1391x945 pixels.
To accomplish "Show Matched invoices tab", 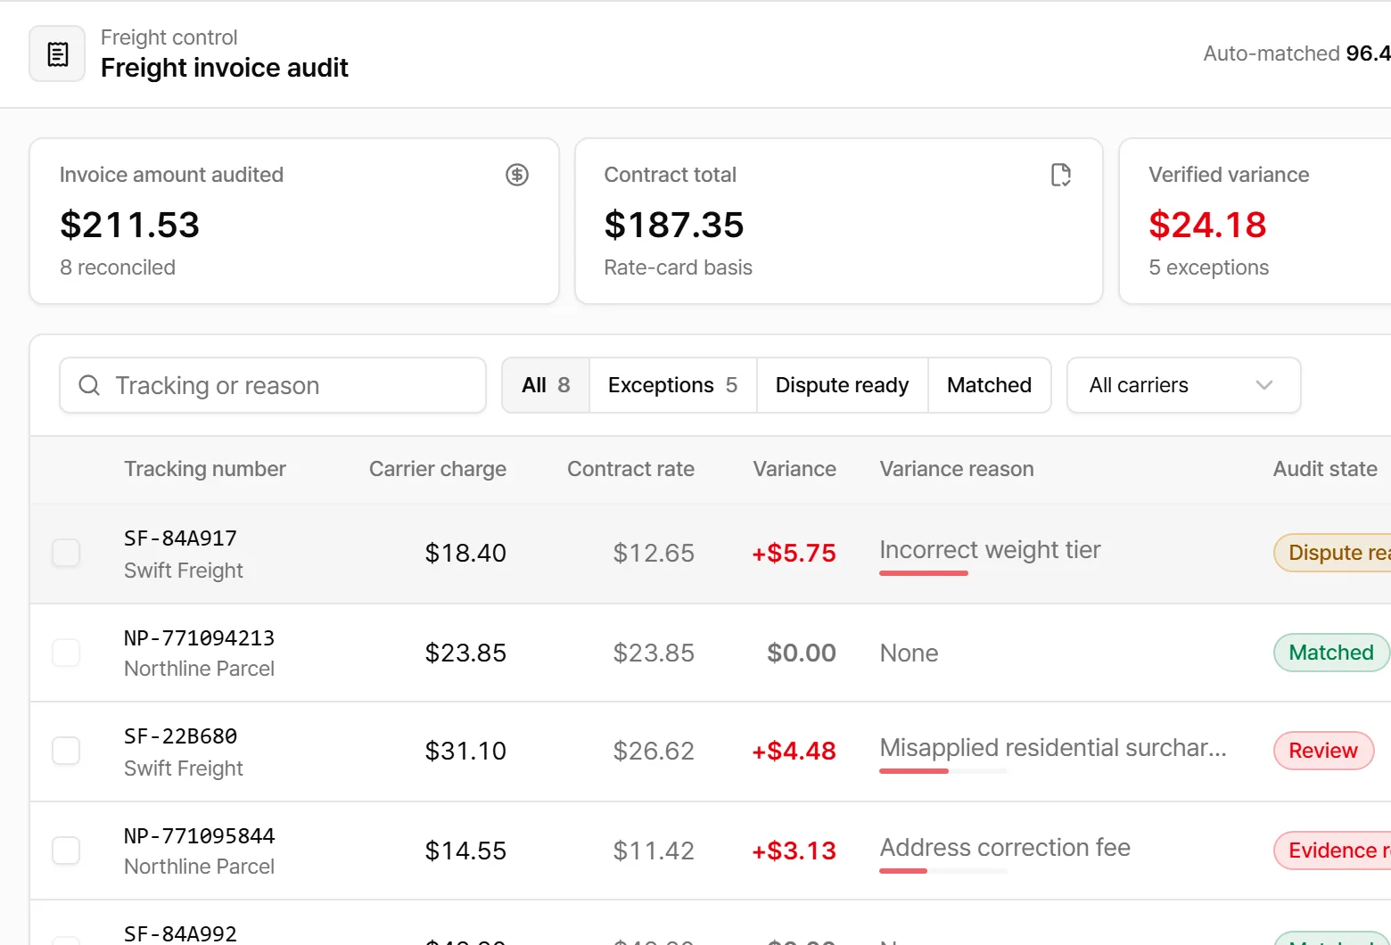I will (x=990, y=385).
